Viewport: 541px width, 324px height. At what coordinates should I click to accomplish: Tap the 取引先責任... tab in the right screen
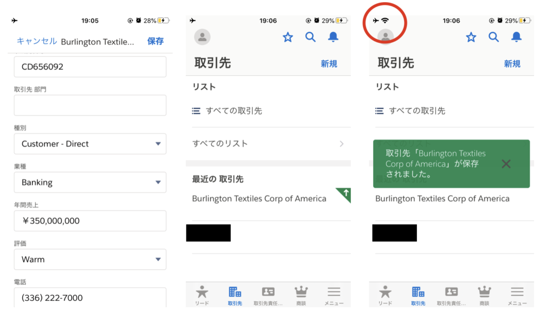tap(451, 296)
